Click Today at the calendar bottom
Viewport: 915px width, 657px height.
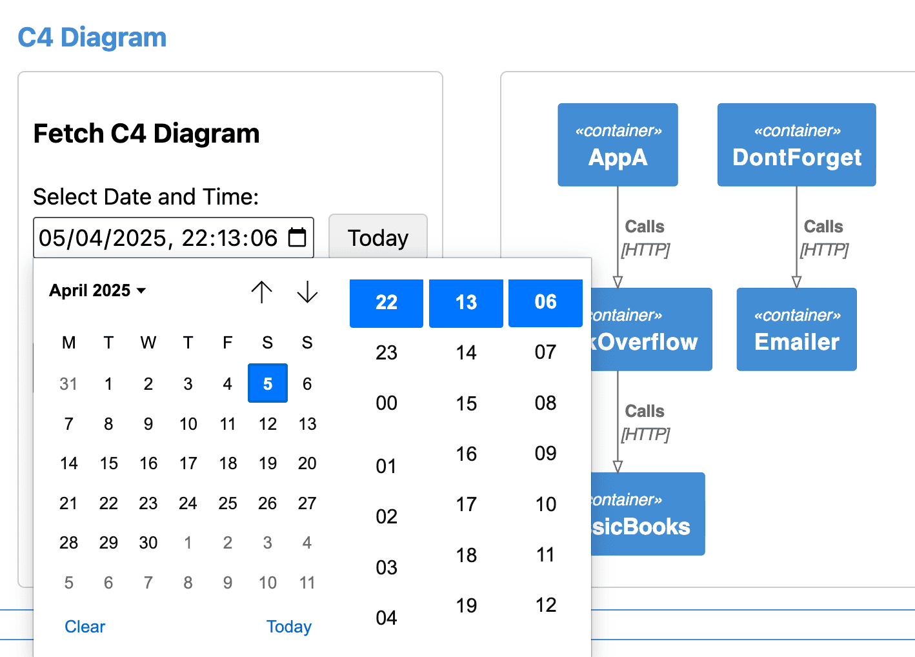coord(288,626)
